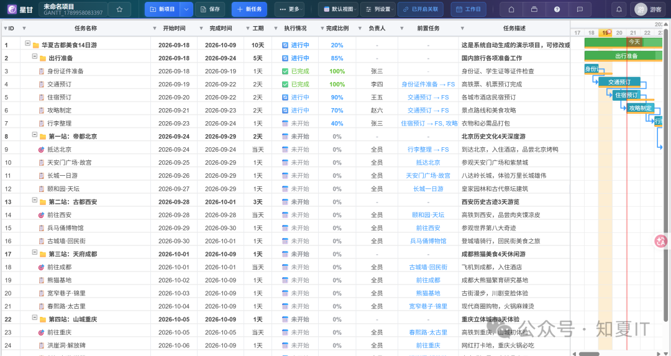
Task: Click the star favorite icon
Action: (x=119, y=9)
